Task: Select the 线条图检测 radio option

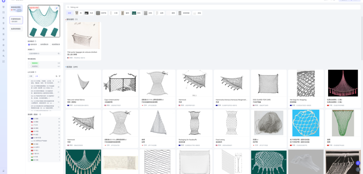Action: (x=50, y=44)
